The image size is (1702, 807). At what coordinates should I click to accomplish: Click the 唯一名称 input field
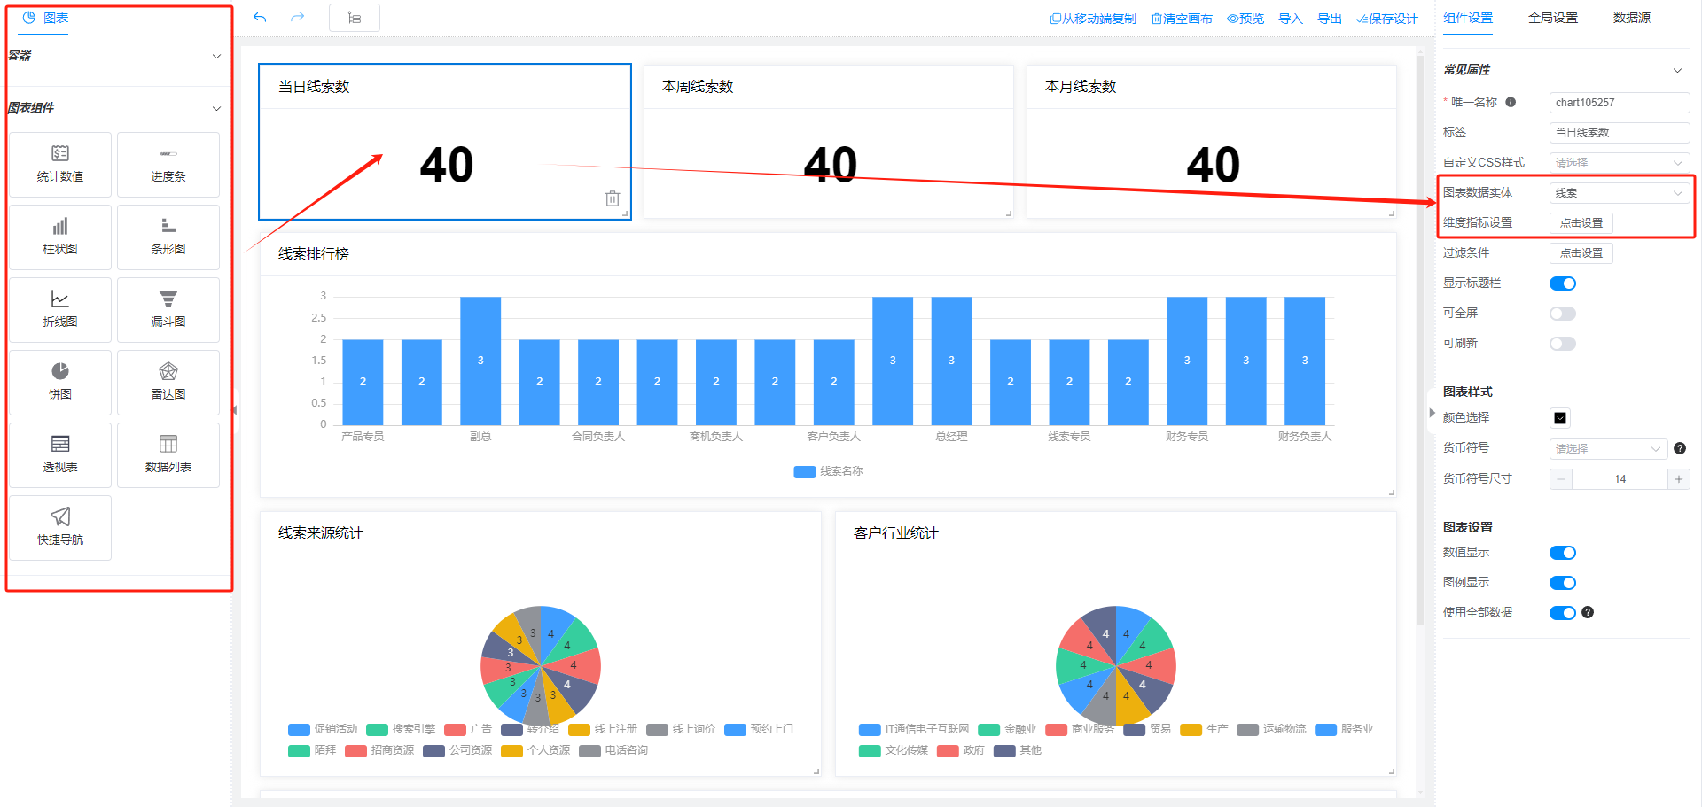tap(1619, 103)
